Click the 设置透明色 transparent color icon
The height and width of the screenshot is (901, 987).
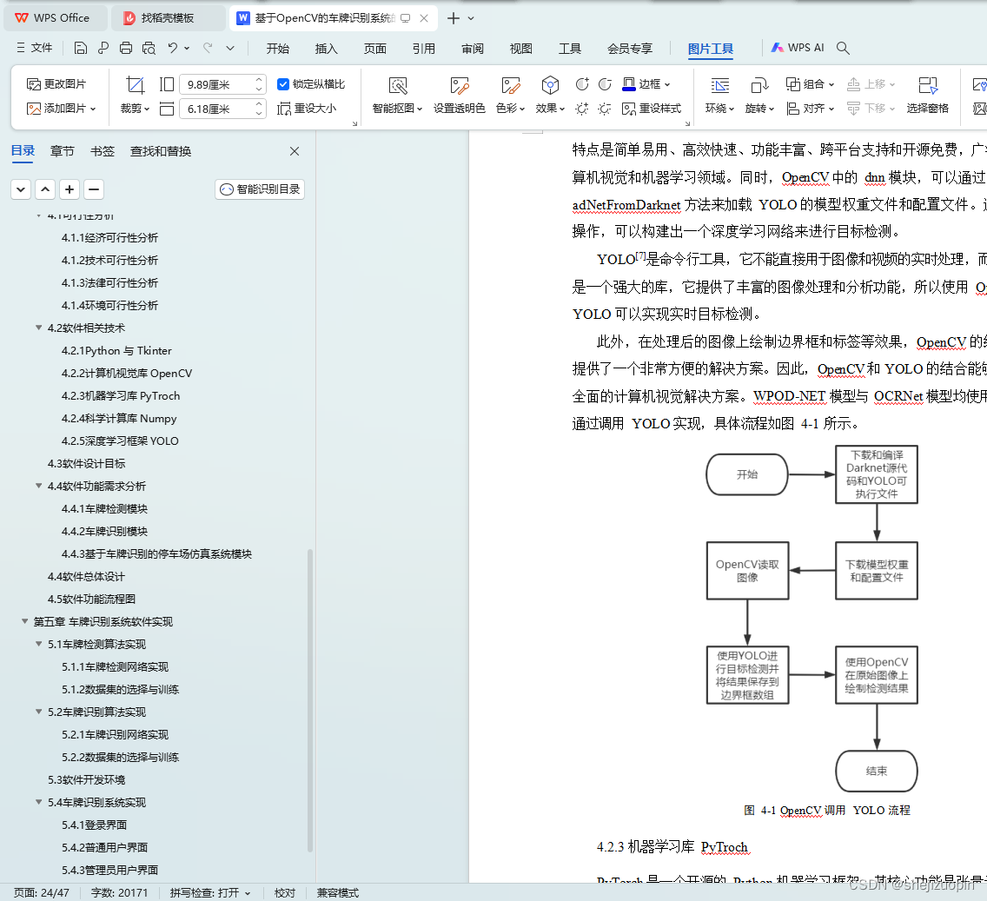tap(460, 86)
